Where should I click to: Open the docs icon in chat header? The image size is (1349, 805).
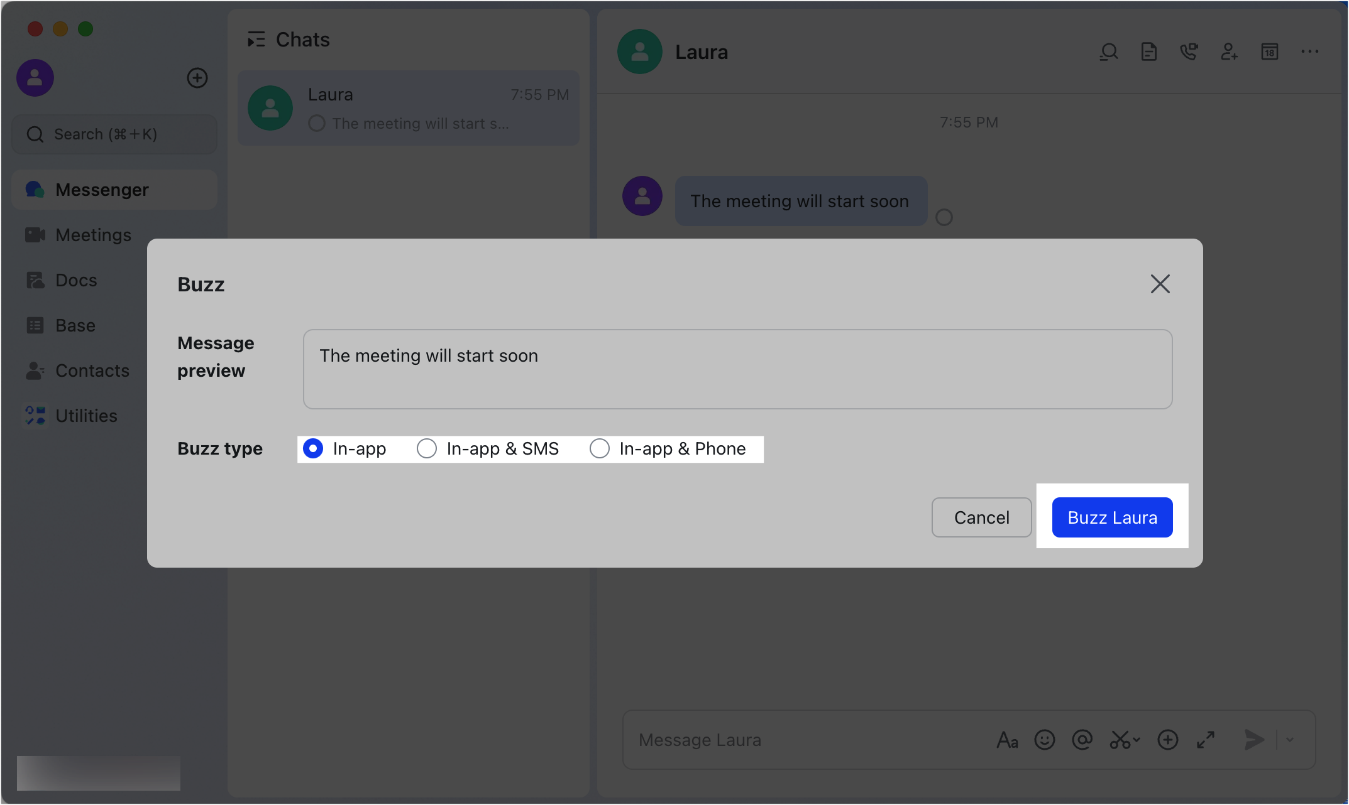click(1148, 52)
